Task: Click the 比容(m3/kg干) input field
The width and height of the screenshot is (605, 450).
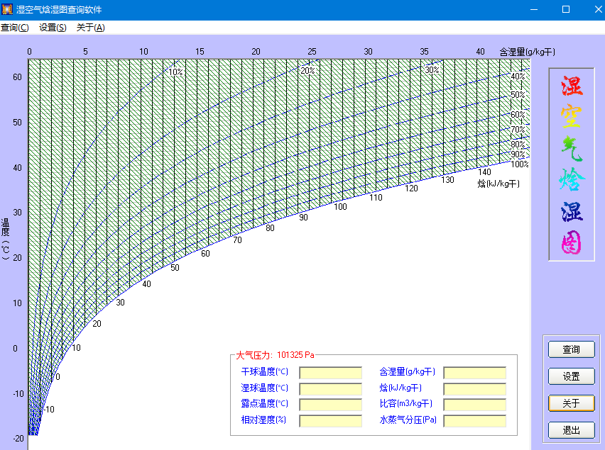Action: [474, 405]
